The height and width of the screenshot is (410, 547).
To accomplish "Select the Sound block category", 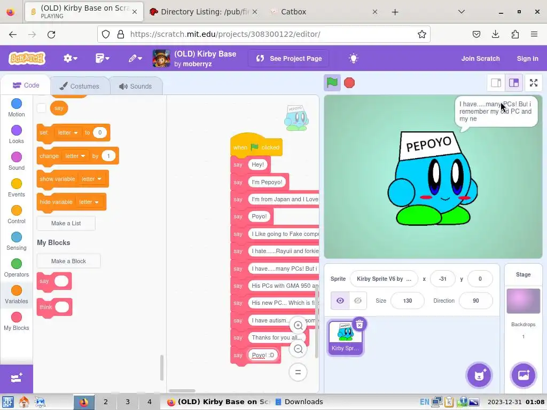I will 17,161.
